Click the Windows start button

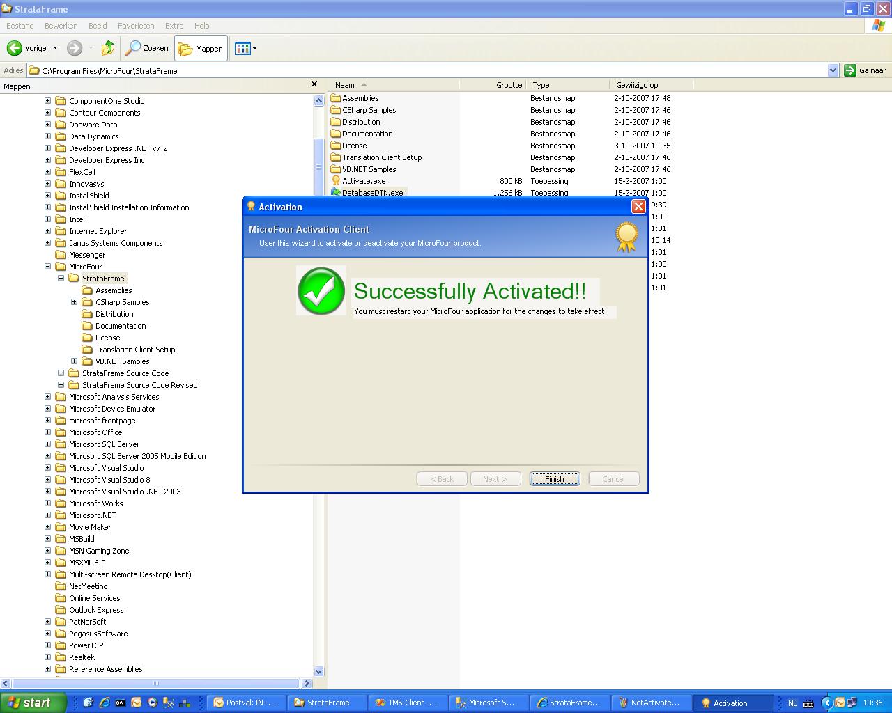[x=33, y=703]
